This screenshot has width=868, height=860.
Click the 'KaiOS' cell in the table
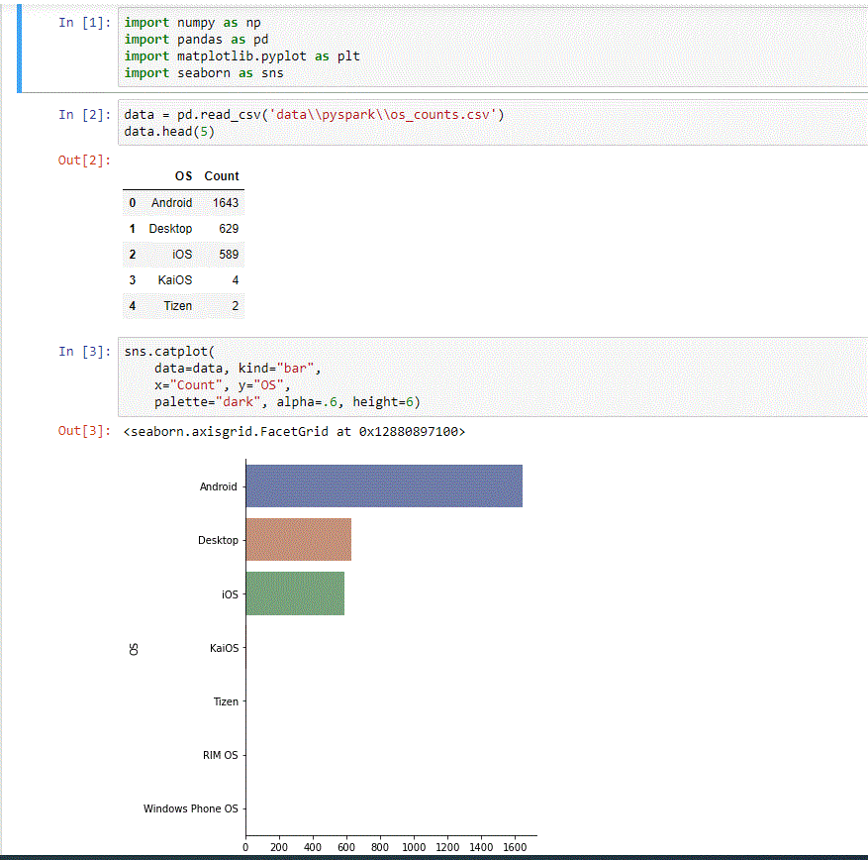[175, 280]
